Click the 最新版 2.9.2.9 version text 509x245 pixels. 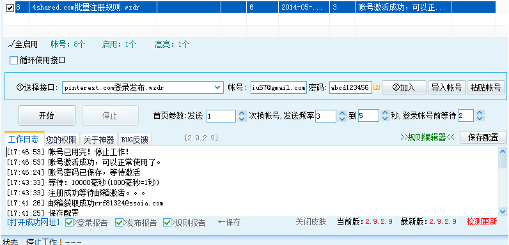click(428, 222)
